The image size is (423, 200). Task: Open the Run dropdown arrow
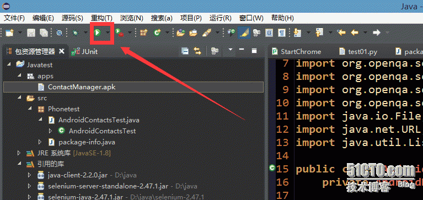(108, 33)
